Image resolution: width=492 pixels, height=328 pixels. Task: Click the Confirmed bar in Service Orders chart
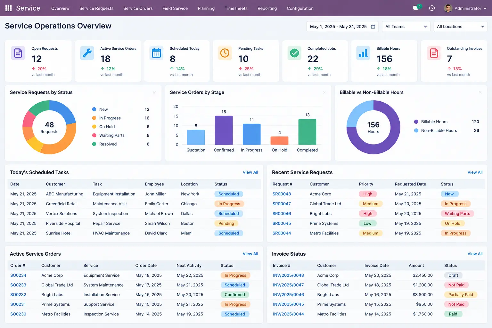coord(224,130)
